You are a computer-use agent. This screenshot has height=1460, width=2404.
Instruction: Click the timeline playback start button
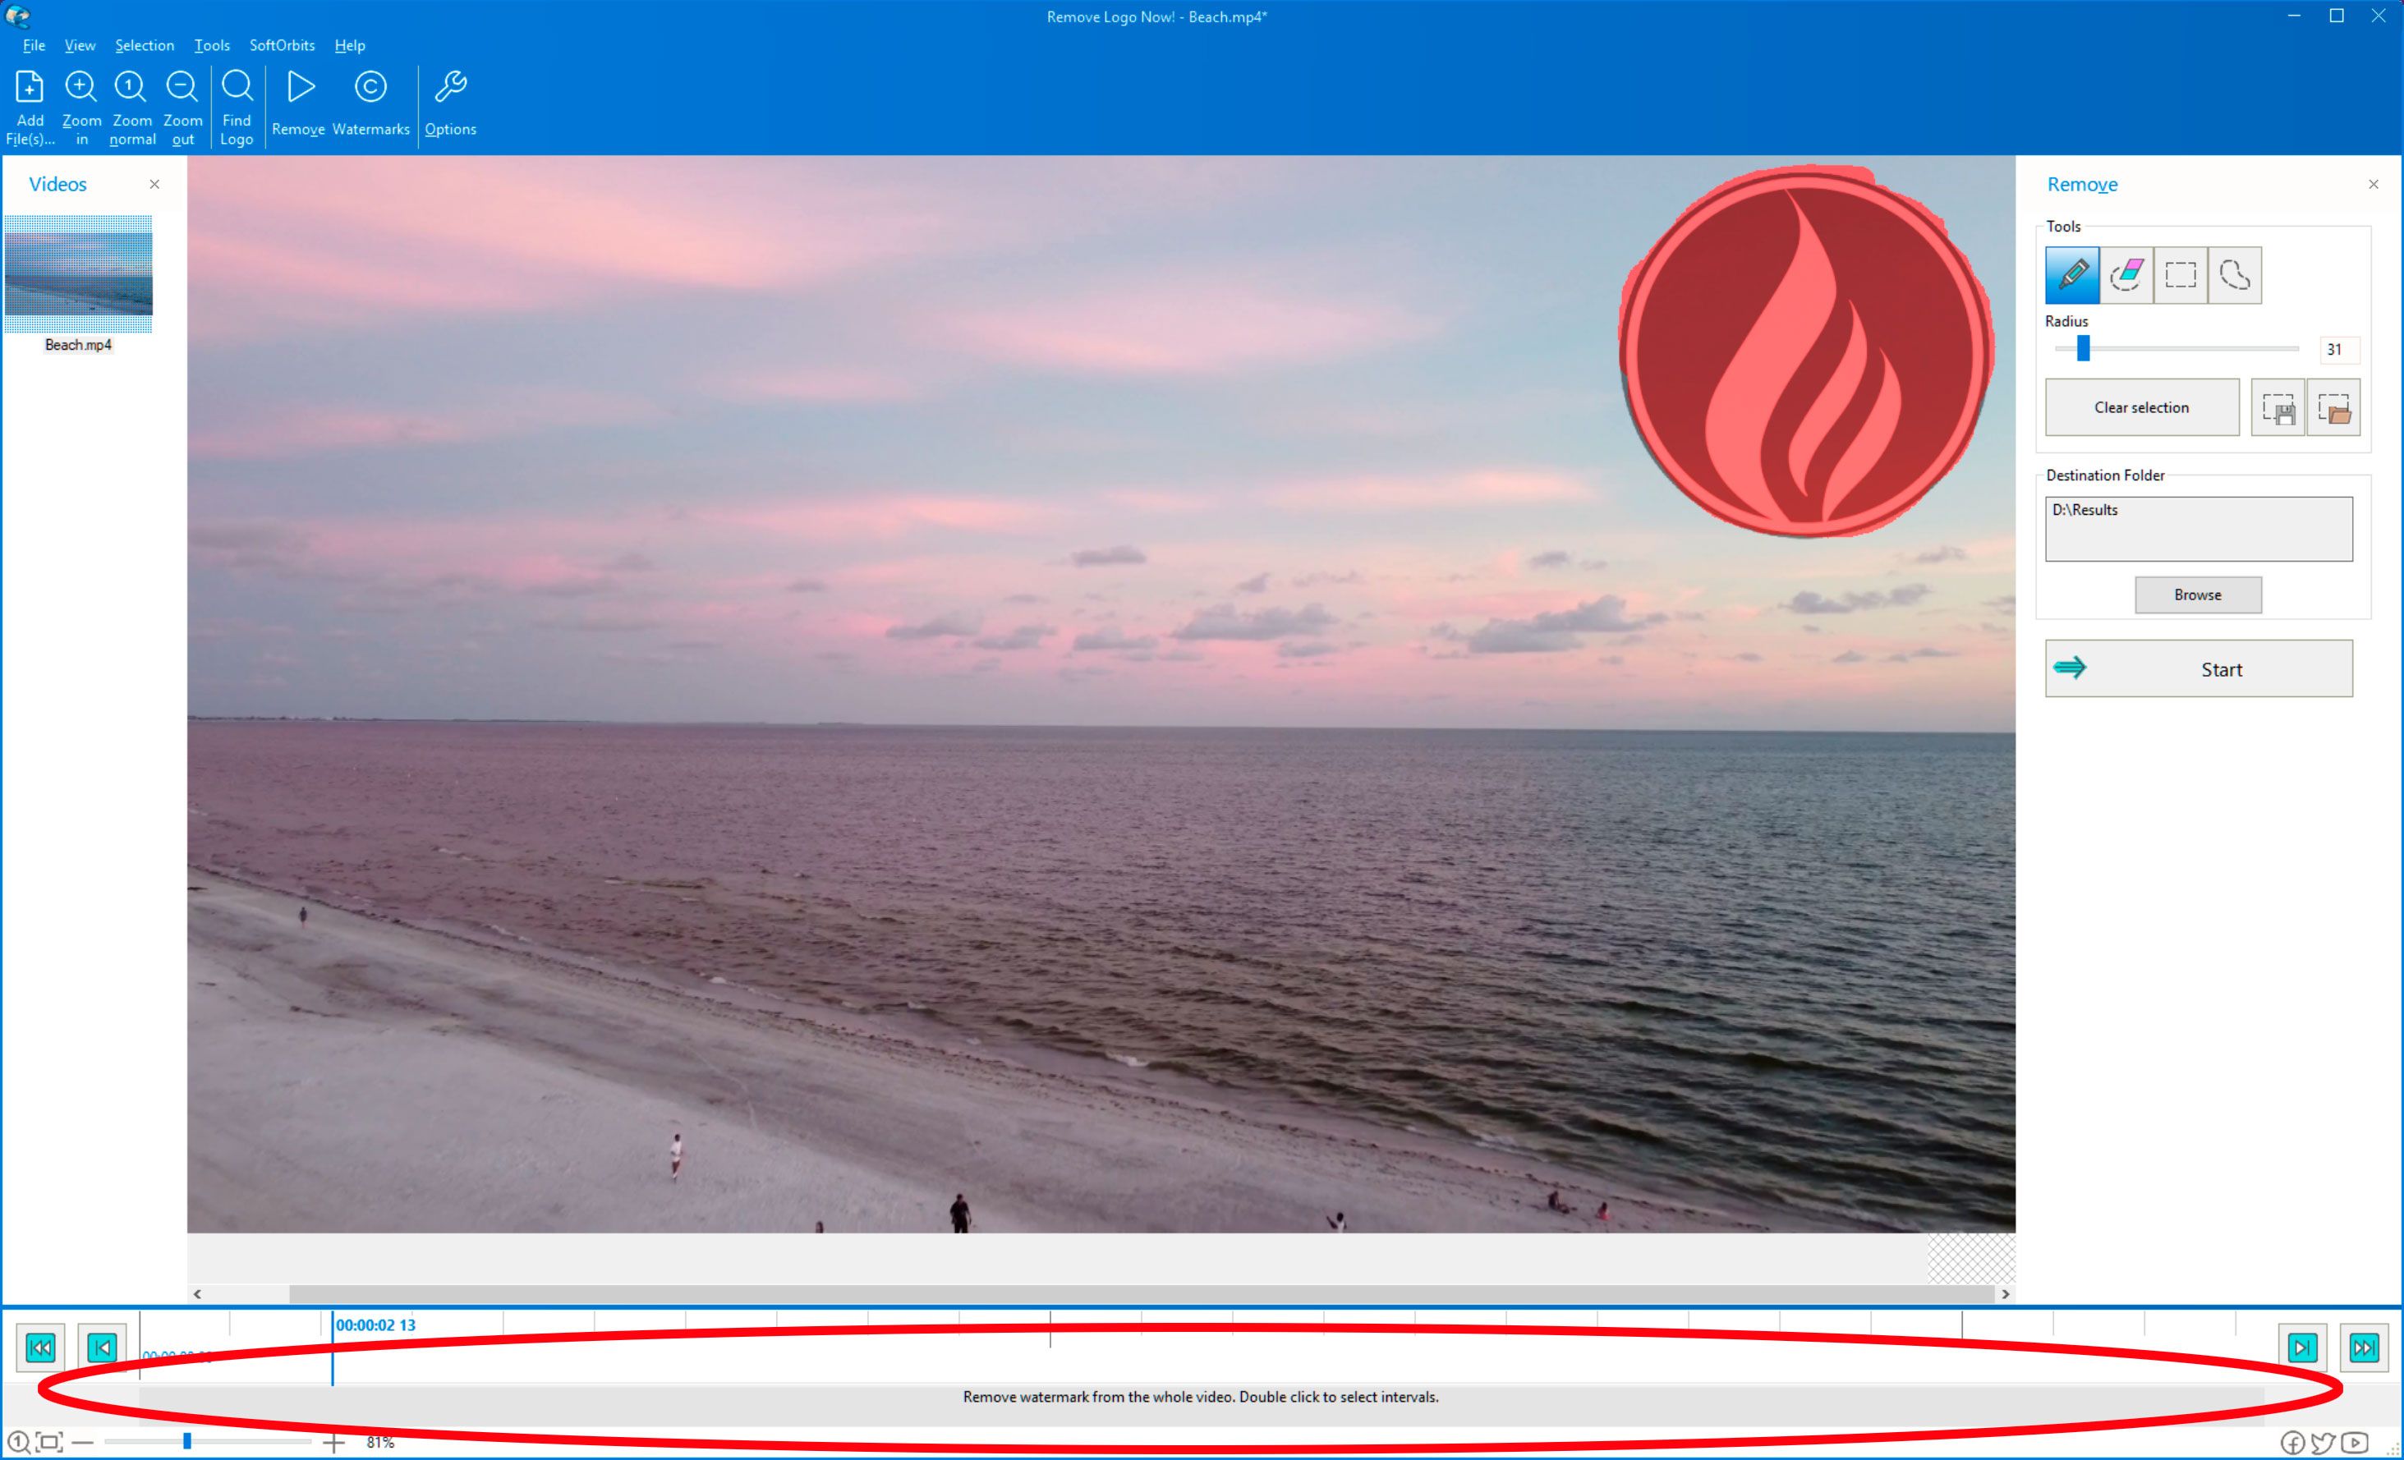point(38,1345)
